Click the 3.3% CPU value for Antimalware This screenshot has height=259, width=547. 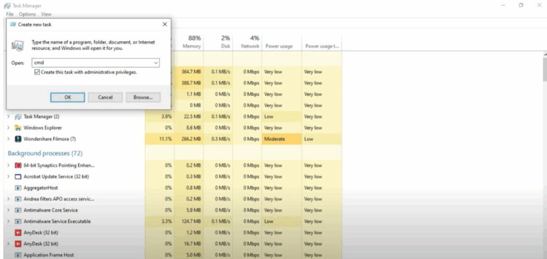[x=167, y=222]
